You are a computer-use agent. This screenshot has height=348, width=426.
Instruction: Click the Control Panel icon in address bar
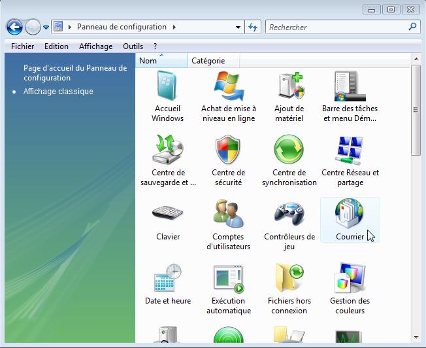58,27
